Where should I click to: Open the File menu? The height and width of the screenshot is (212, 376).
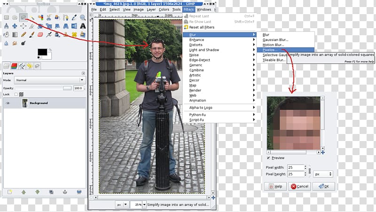pyautogui.click(x=94, y=9)
